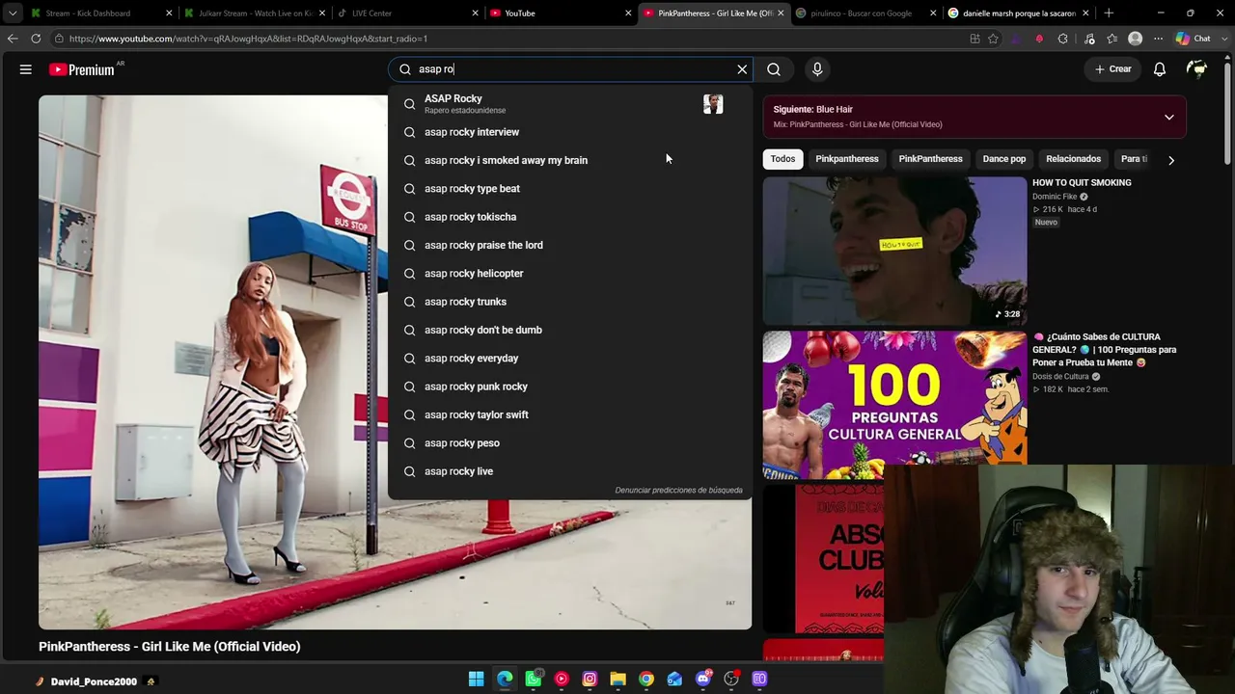Viewport: 1235px width, 694px height.
Task: Choose asap rocky i smoked away my brain
Action: (569, 160)
